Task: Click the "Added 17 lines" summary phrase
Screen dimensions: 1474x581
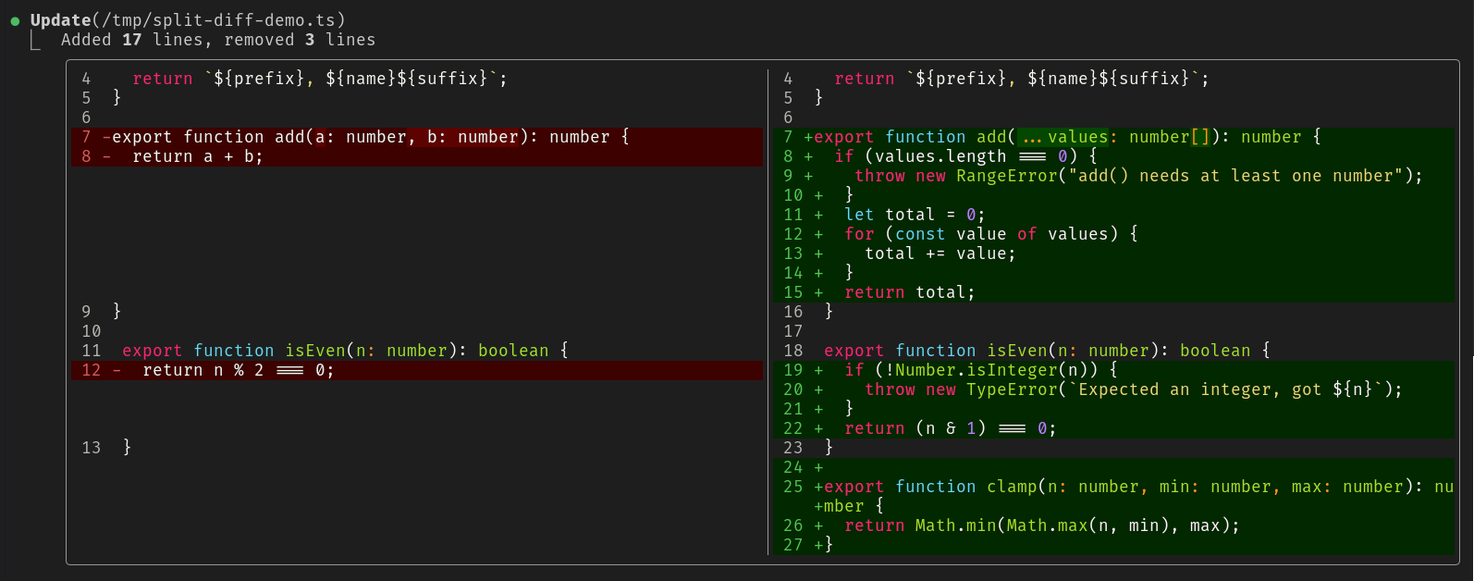Action: [x=132, y=40]
